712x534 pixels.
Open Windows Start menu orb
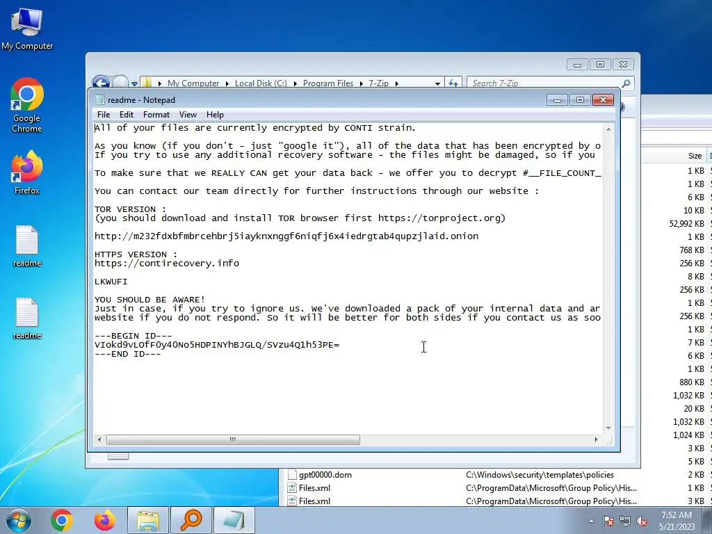[x=18, y=520]
